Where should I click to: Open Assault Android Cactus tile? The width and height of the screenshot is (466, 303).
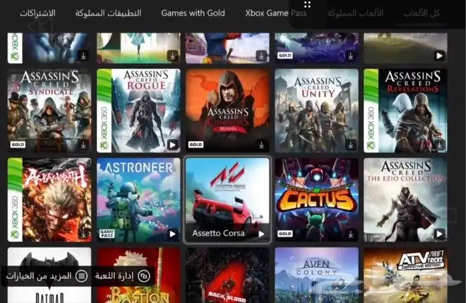316,200
